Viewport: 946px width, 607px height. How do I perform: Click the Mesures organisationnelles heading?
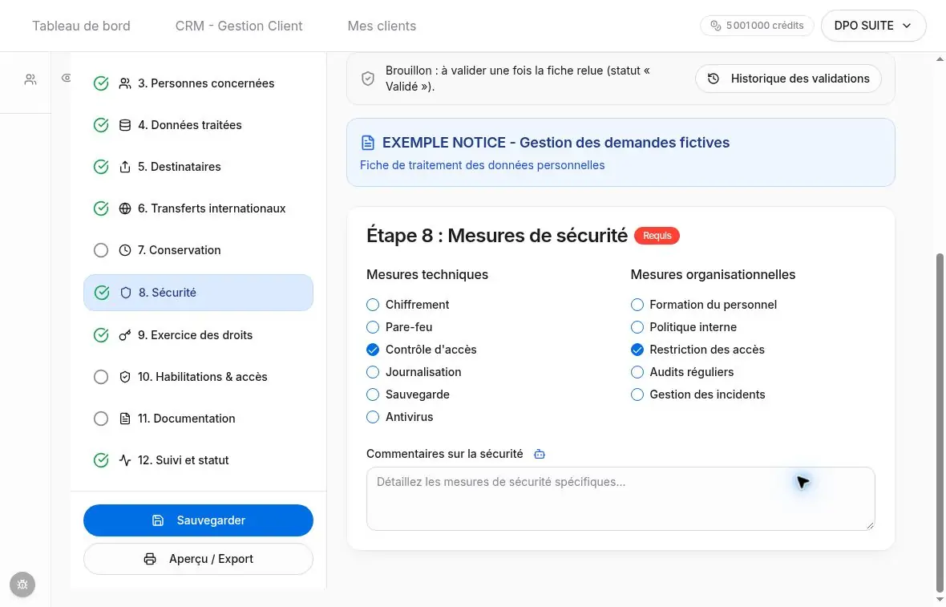pos(714,274)
